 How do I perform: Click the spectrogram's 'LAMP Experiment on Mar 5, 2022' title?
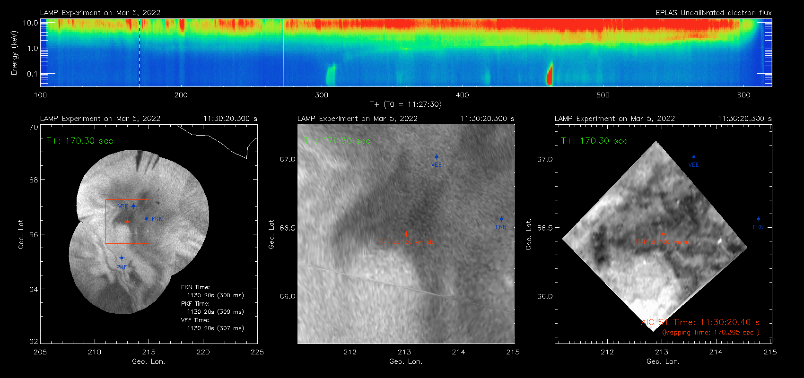[x=100, y=13]
